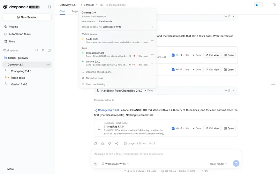
Task: Open the Version 2.4.0 done thread in the popup
Action: [115, 63]
